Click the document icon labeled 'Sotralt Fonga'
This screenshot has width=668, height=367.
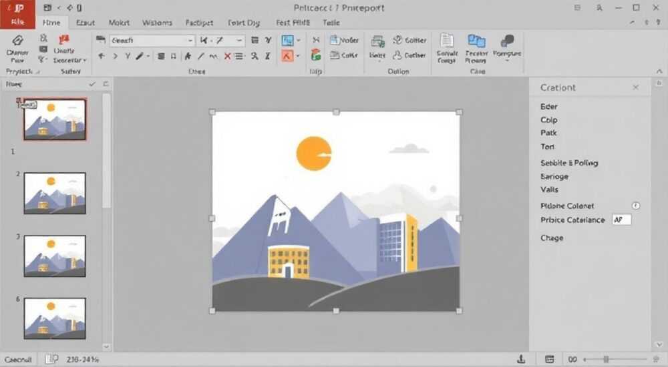[447, 49]
